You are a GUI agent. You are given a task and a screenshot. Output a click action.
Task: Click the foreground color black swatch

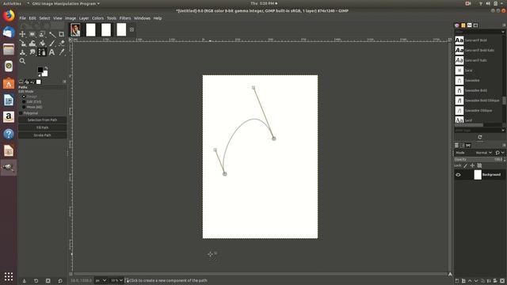click(40, 70)
